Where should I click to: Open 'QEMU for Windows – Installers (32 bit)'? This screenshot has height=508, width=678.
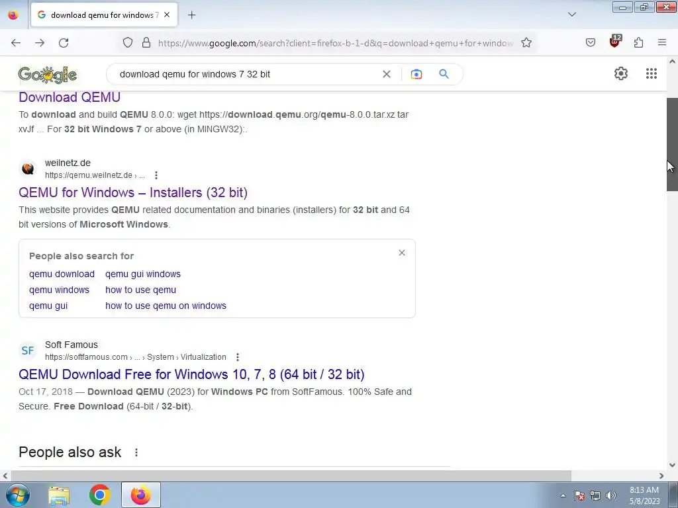click(133, 192)
